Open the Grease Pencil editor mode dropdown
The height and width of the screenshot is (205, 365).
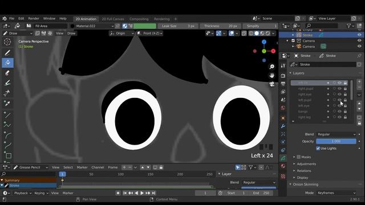(x=30, y=167)
